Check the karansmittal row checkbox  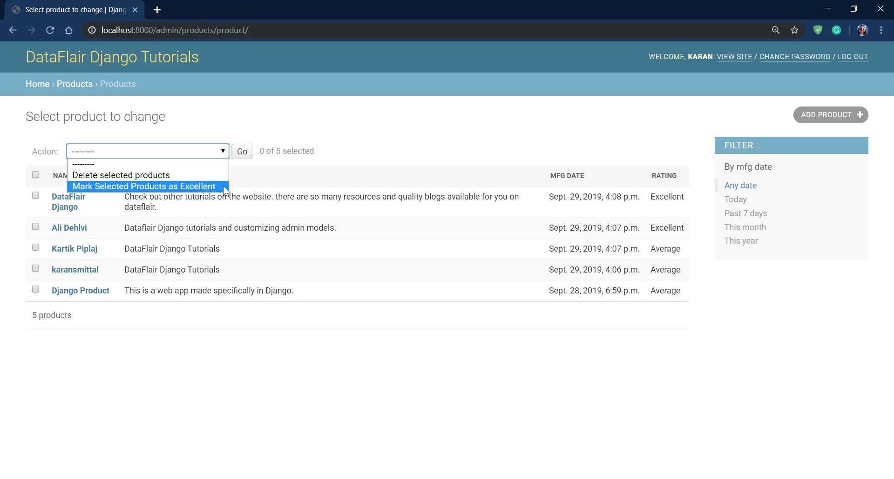click(x=36, y=268)
